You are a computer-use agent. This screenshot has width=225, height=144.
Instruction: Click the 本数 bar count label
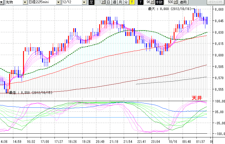click(x=159, y=2)
